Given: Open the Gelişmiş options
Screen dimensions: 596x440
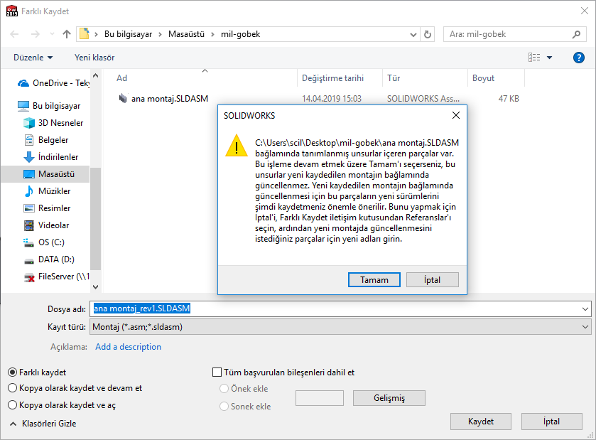Looking at the screenshot, I should (x=389, y=398).
